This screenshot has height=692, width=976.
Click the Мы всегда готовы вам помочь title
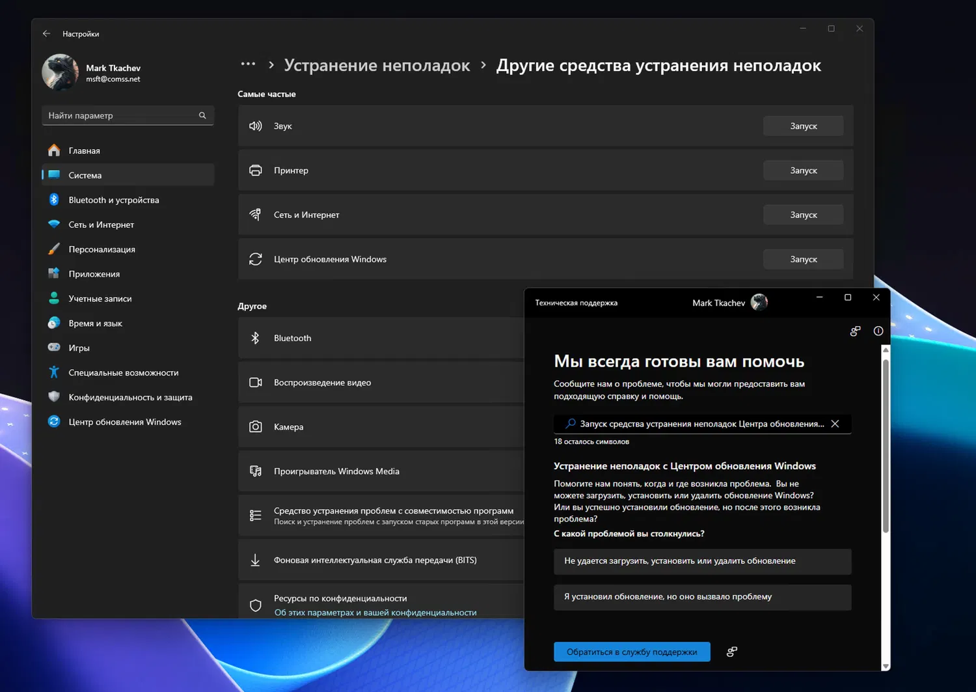coord(679,361)
